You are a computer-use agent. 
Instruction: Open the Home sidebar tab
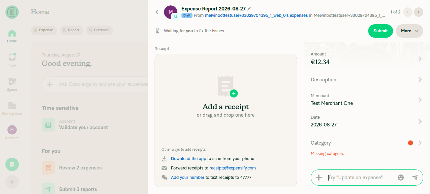coord(12,36)
